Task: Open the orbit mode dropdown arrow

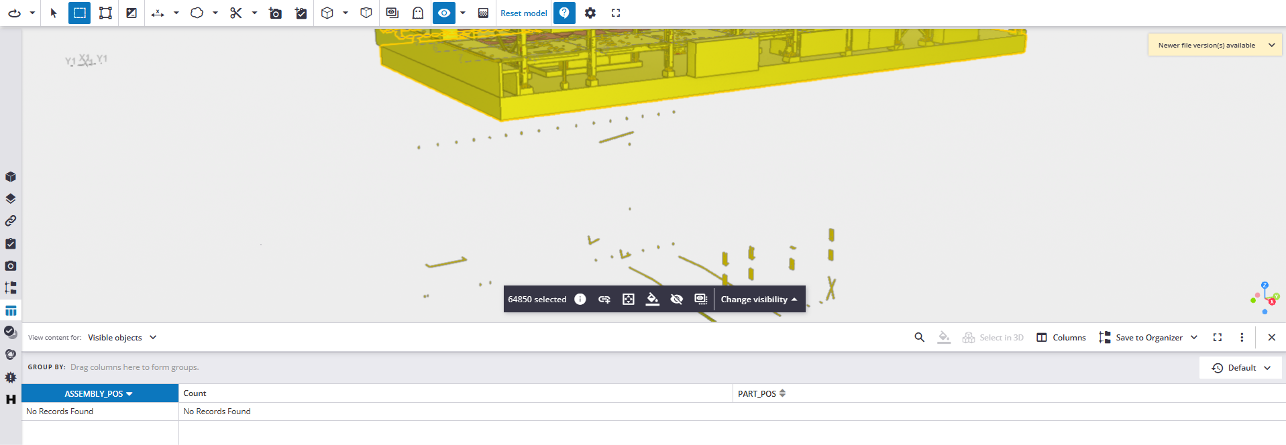Action: tap(32, 13)
